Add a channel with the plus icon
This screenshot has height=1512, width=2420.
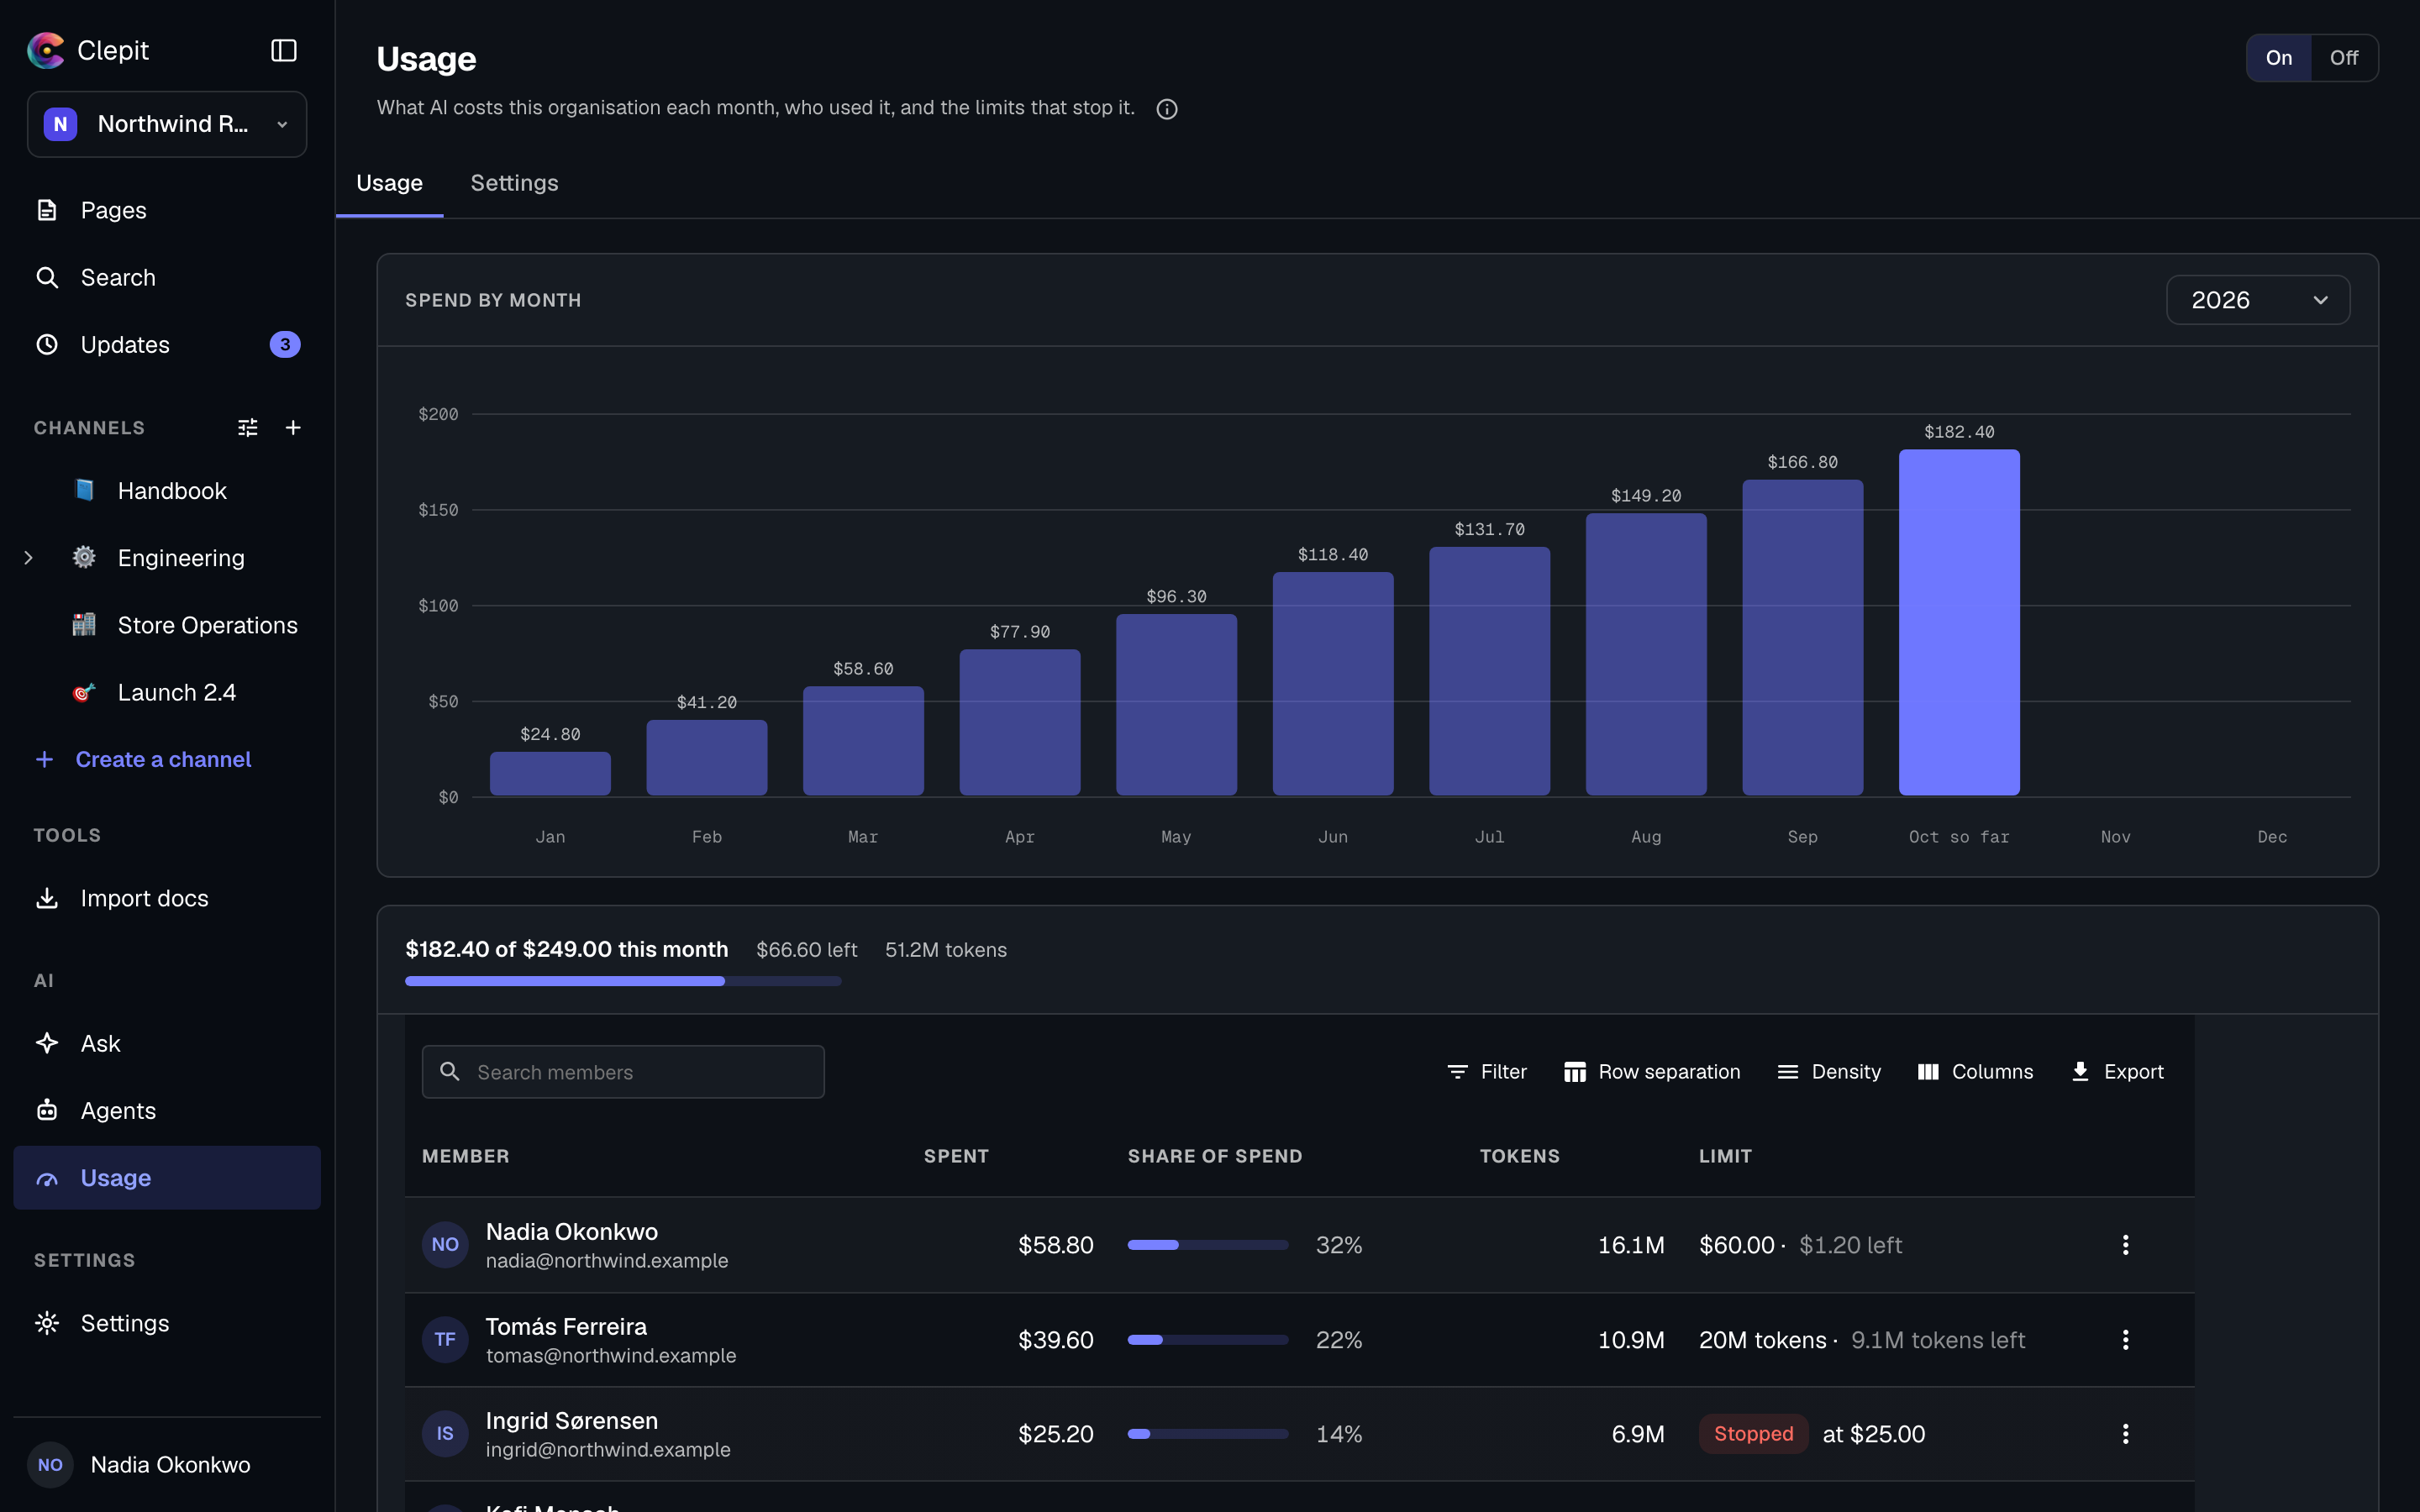(x=293, y=428)
